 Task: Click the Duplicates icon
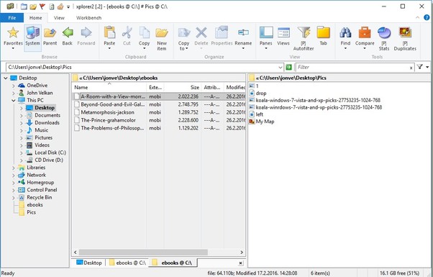[405, 33]
